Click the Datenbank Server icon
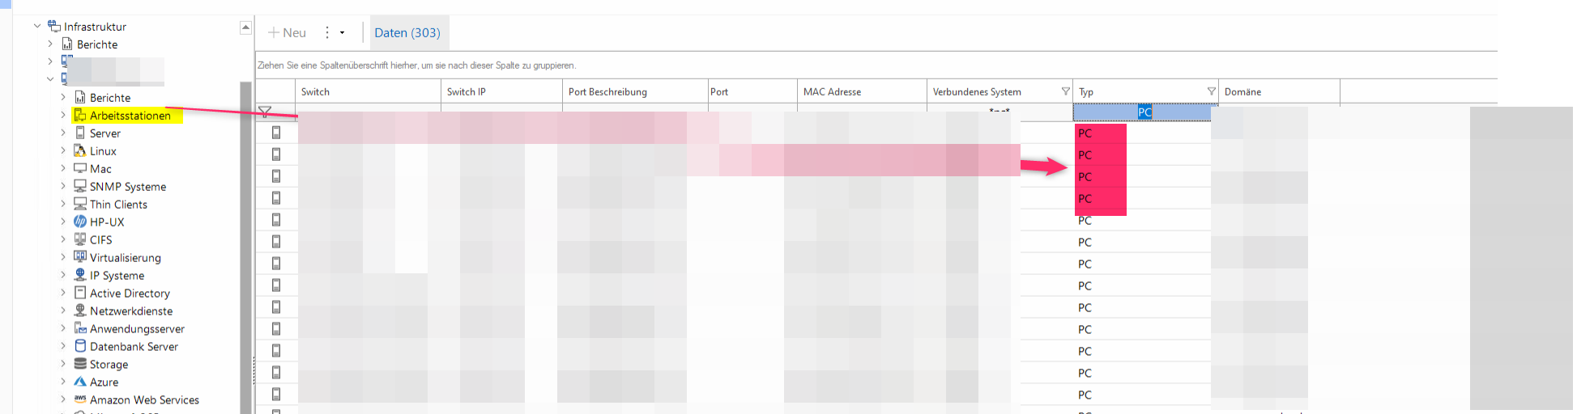 point(79,347)
